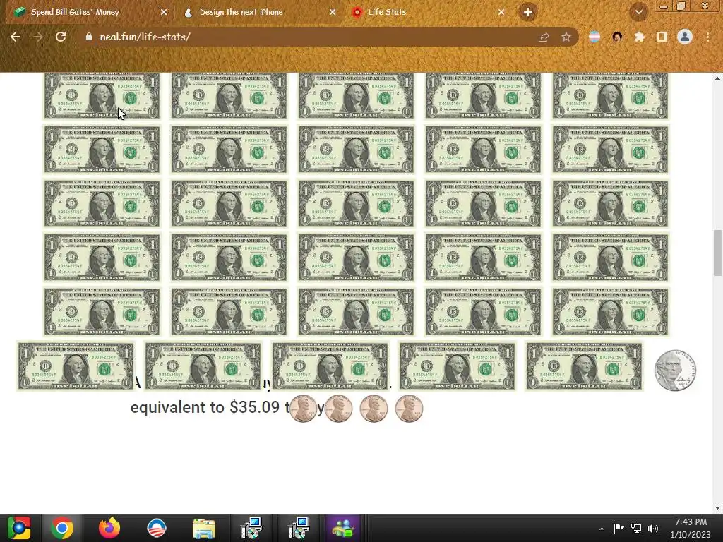Close the Spend Bill Gates' Money tab

[164, 13]
